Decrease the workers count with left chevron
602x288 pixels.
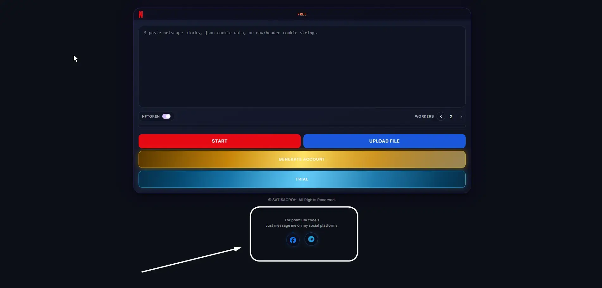(441, 117)
